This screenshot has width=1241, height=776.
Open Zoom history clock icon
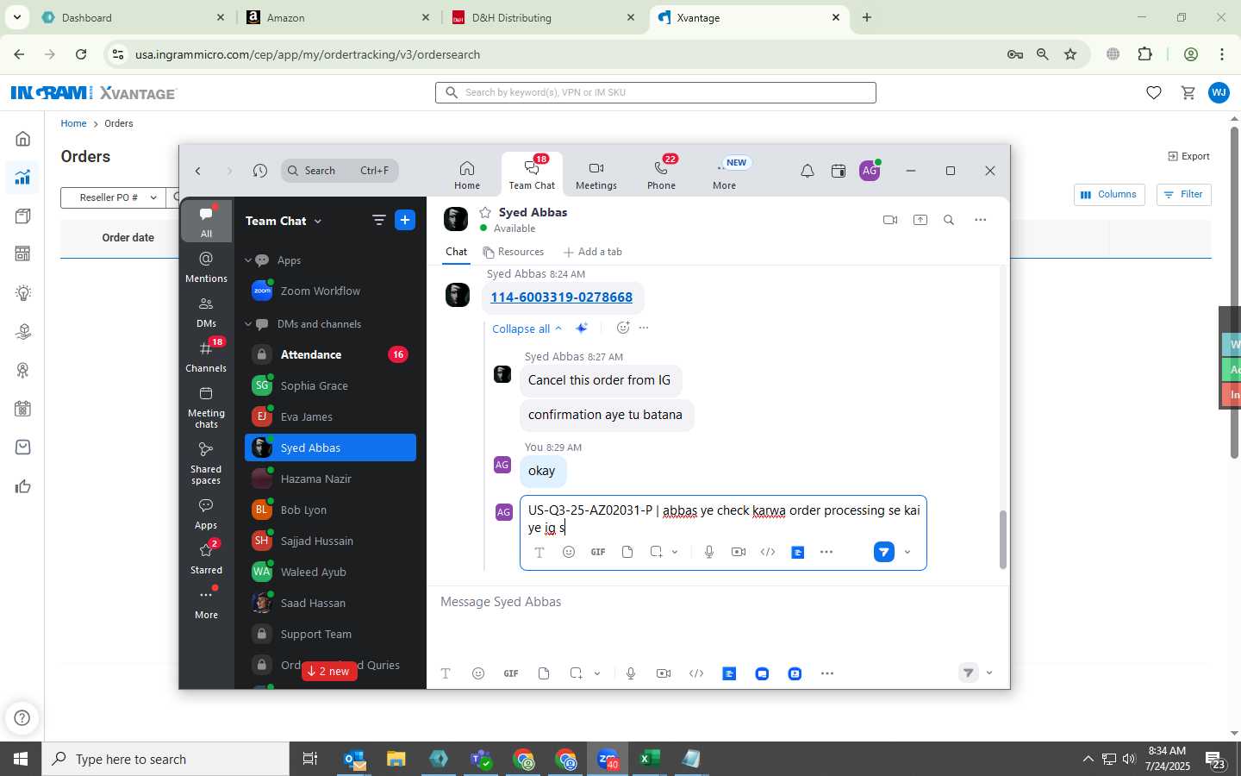click(260, 171)
